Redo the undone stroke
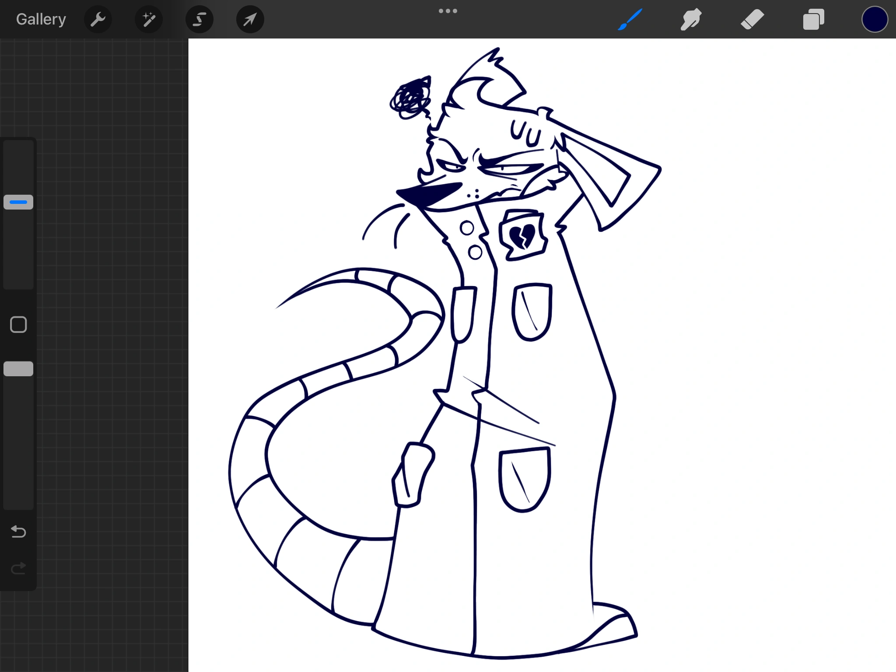 pos(18,568)
